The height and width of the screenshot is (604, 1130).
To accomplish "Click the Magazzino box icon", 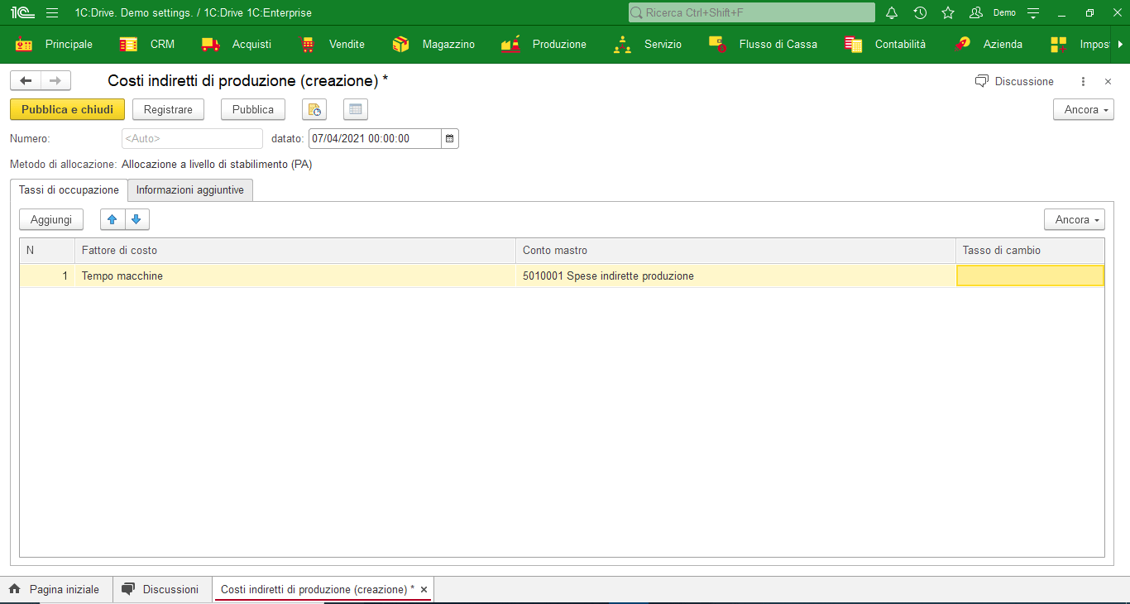I will click(400, 45).
